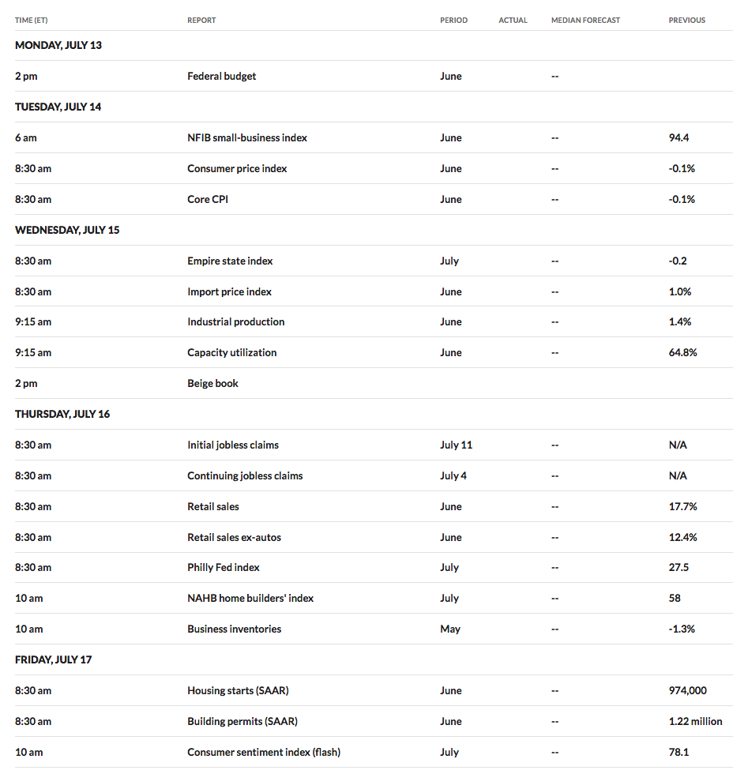The width and height of the screenshot is (733, 774).
Task: Select the Capacity utilization report
Action: tap(232, 352)
